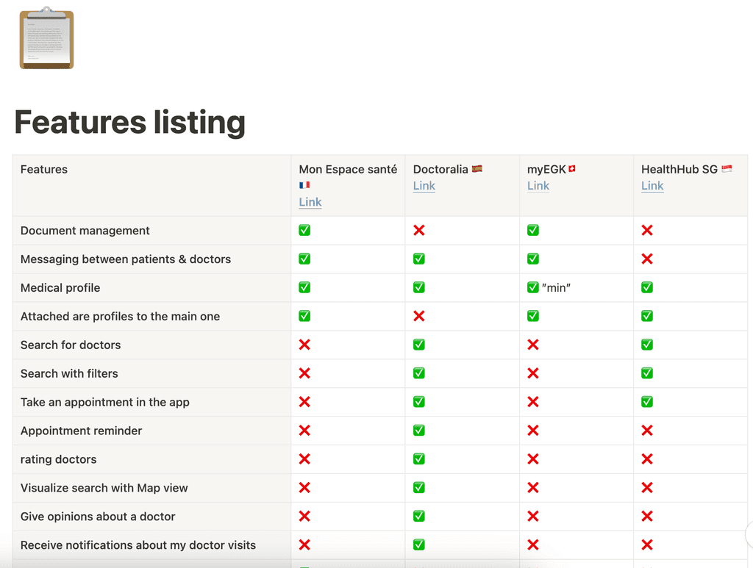Select Messaging between patients & doctors cell
Screen dimensions: 753x568
[x=151, y=259]
